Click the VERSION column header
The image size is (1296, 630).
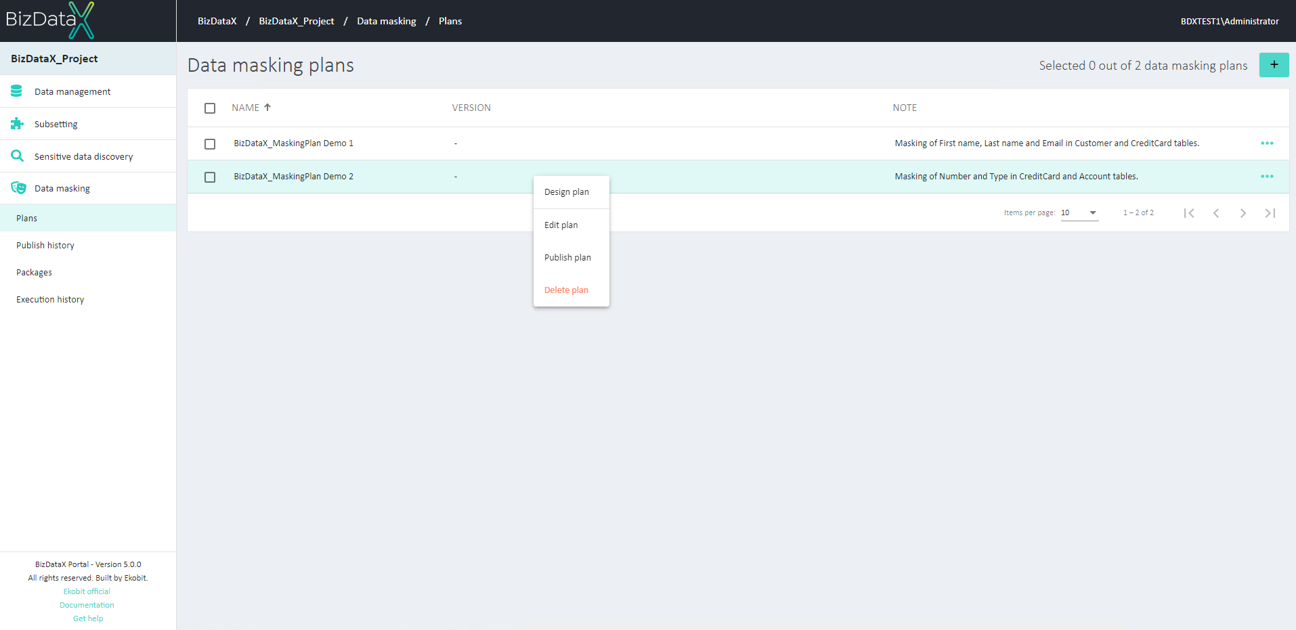(x=471, y=108)
